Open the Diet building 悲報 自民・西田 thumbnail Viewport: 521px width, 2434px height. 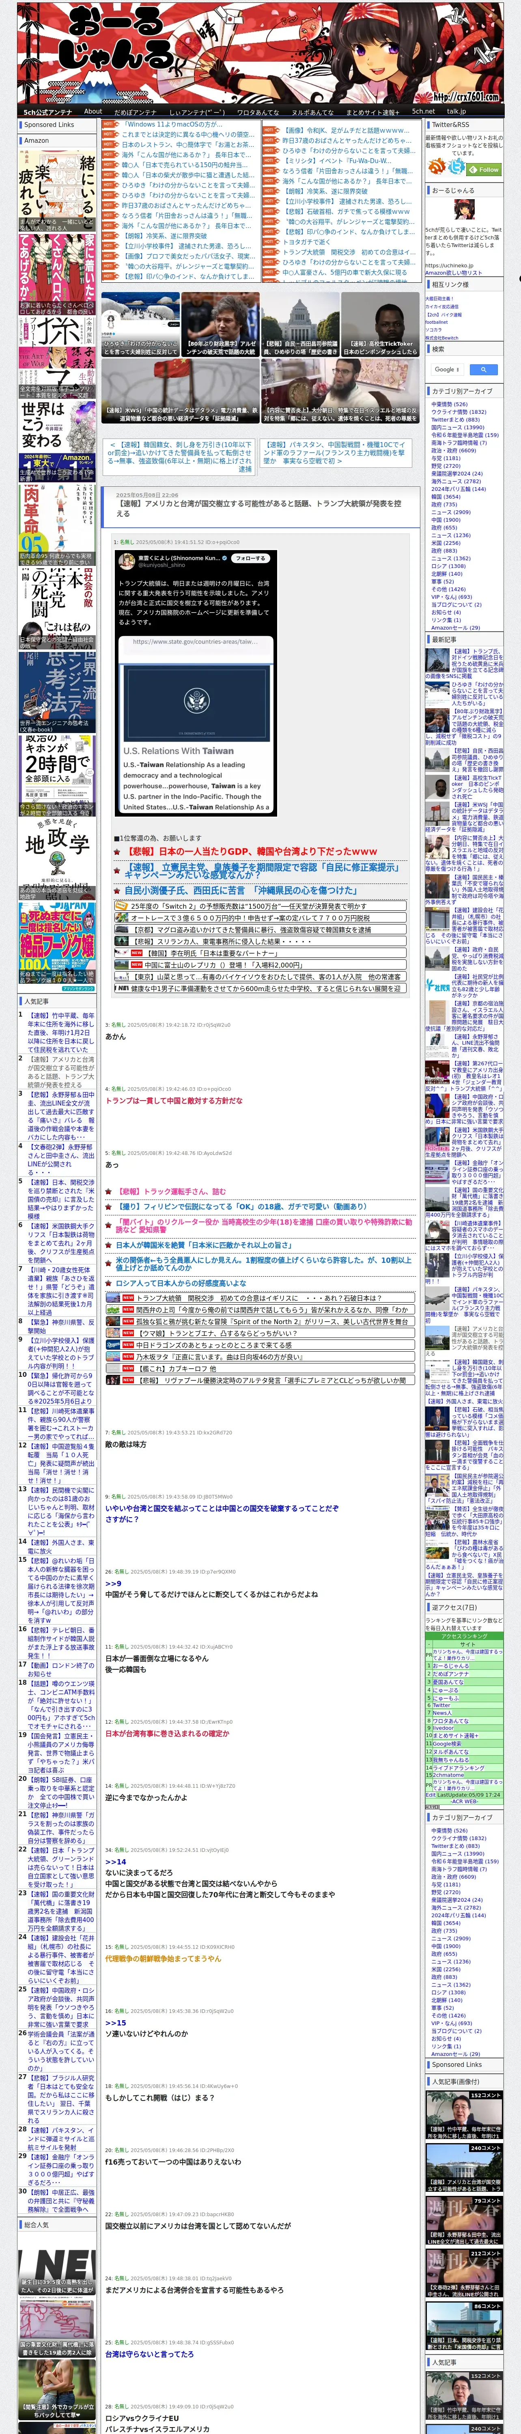[x=300, y=324]
